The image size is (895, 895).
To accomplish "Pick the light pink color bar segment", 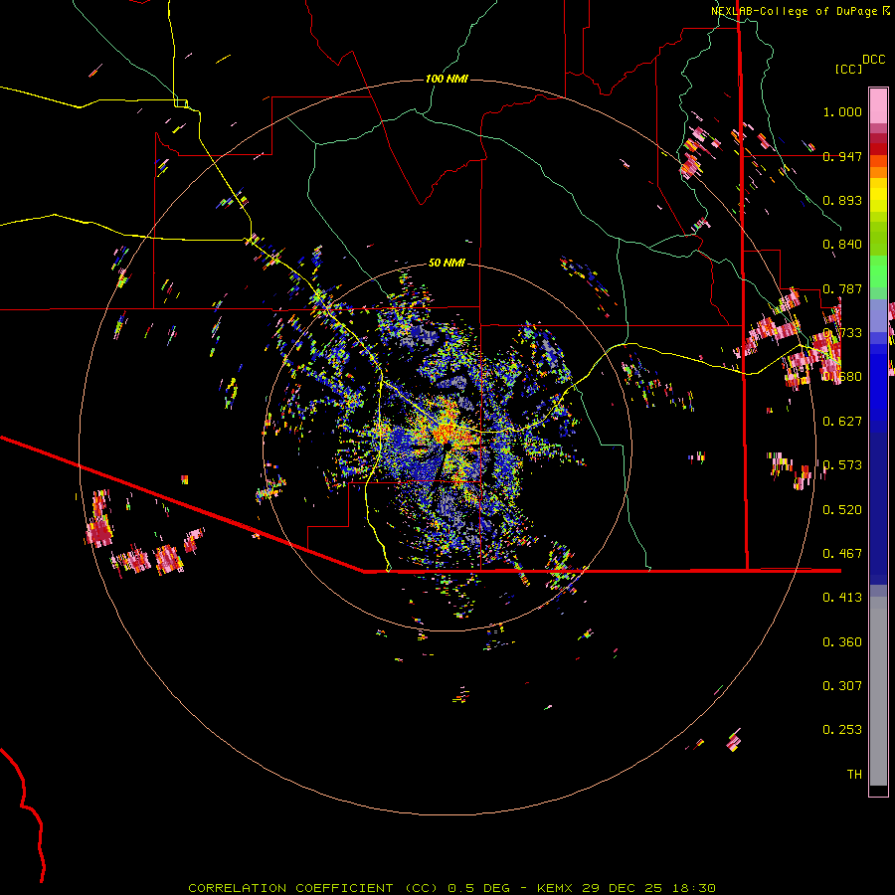I will [878, 106].
